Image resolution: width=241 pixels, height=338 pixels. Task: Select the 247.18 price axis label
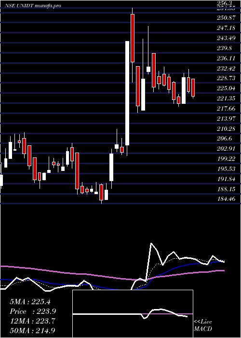[226, 28]
